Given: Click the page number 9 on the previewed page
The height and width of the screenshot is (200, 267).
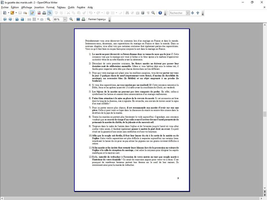Looking at the screenshot, I should [x=178, y=178].
